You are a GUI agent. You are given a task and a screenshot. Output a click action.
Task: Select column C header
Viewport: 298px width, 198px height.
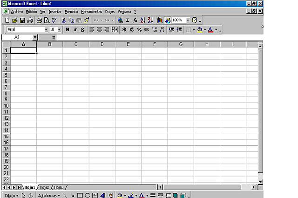tap(76, 44)
